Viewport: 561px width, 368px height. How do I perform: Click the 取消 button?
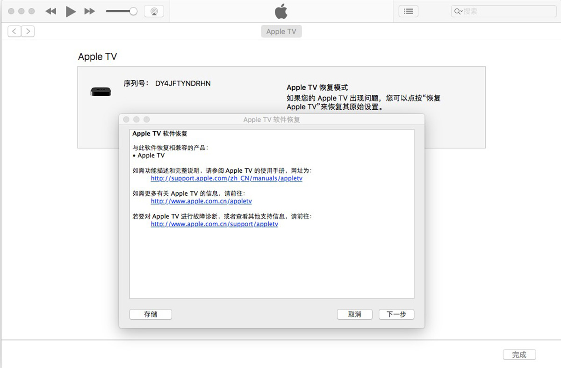click(x=354, y=314)
